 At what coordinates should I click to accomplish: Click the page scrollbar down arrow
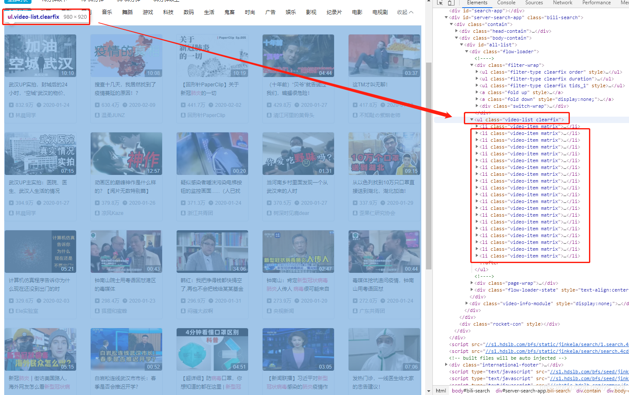[x=429, y=391]
